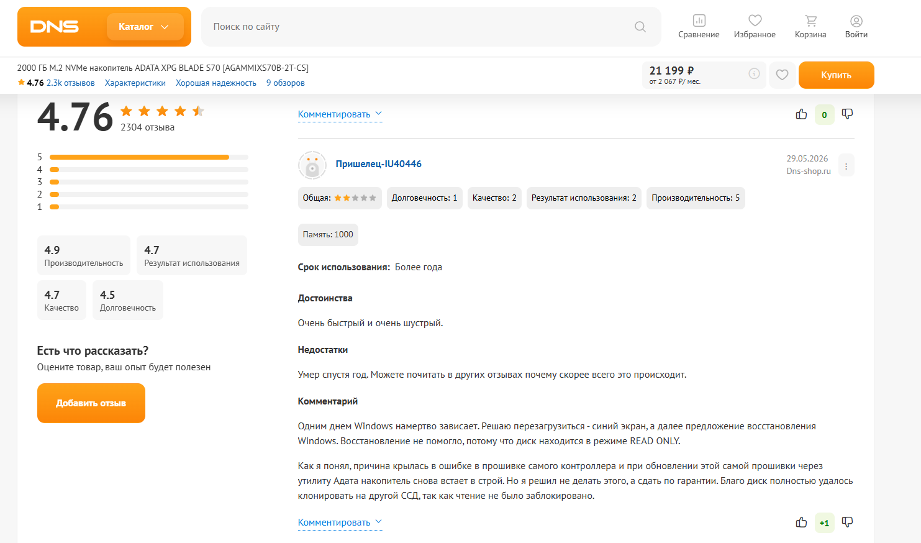
Task: Click the search magnifier icon
Action: point(640,27)
